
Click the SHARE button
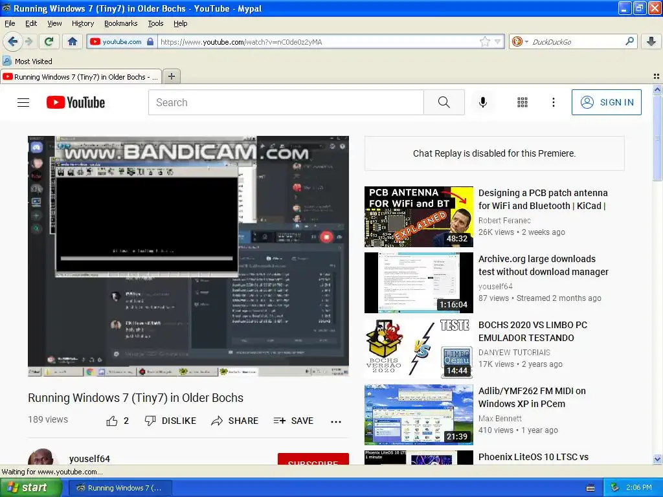coord(234,421)
